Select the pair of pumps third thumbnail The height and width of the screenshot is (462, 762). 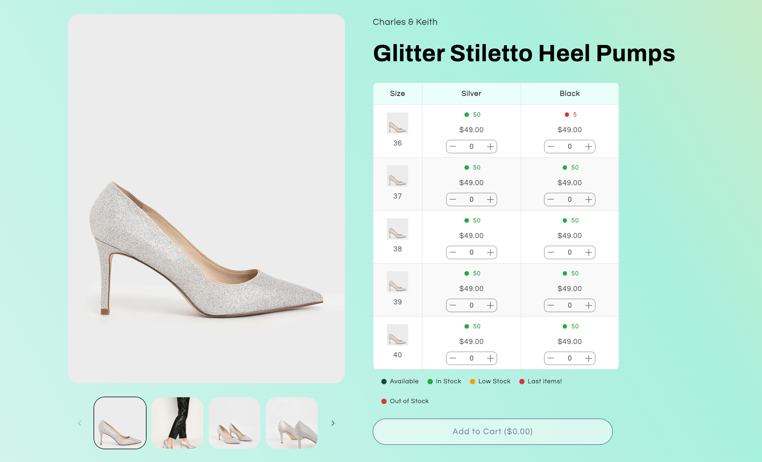234,423
